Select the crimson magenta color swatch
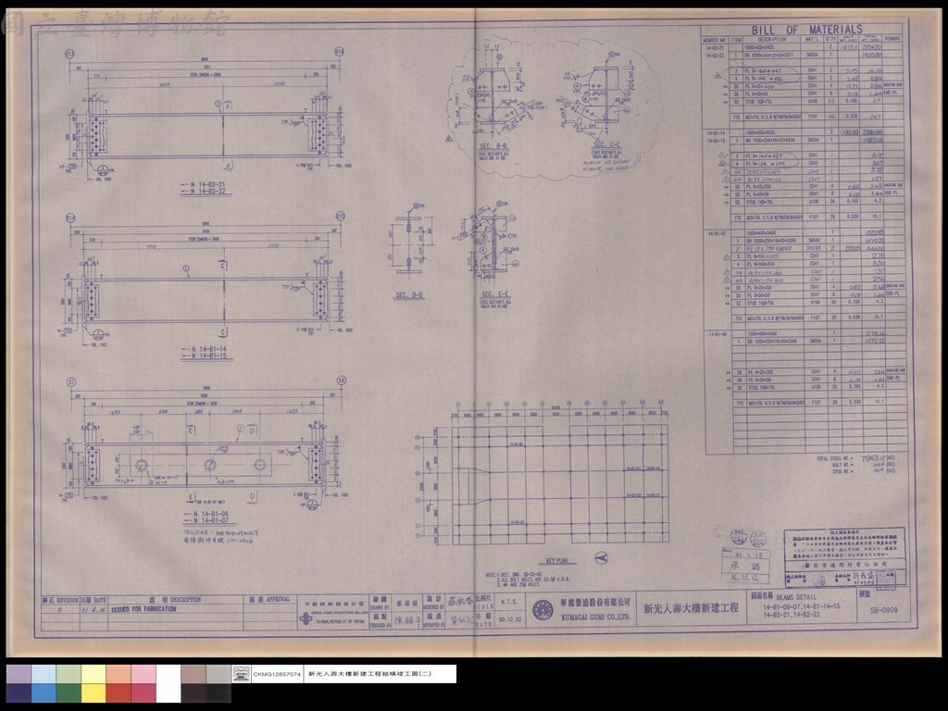948x711 pixels. (x=143, y=692)
